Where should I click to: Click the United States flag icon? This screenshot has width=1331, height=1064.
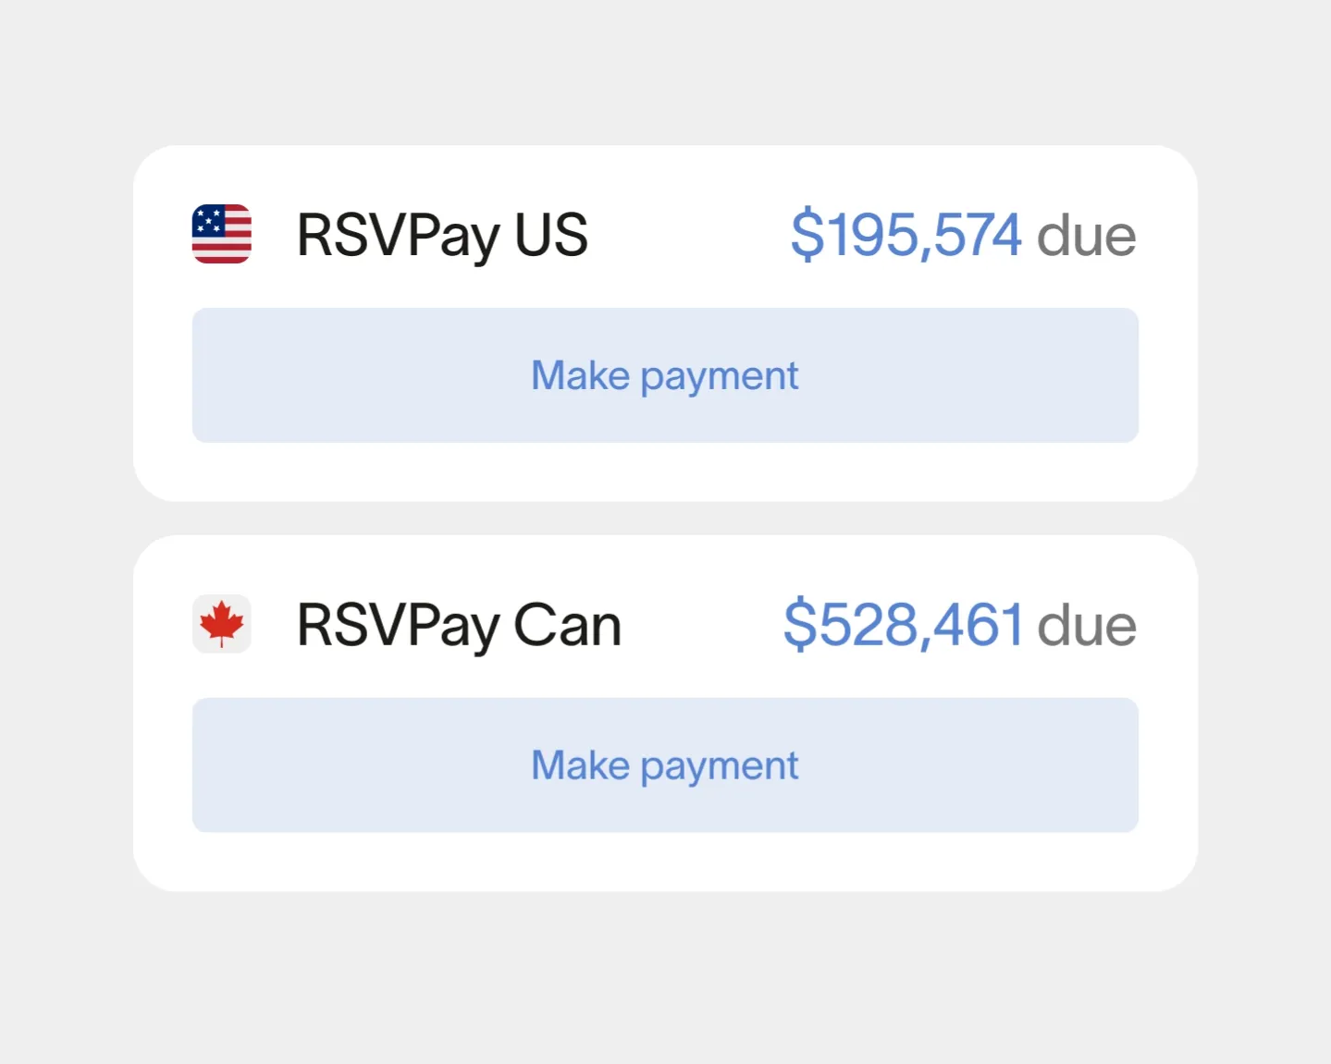pos(221,234)
